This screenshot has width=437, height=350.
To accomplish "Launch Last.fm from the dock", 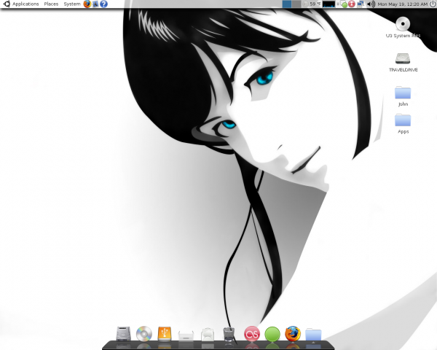I will [252, 334].
